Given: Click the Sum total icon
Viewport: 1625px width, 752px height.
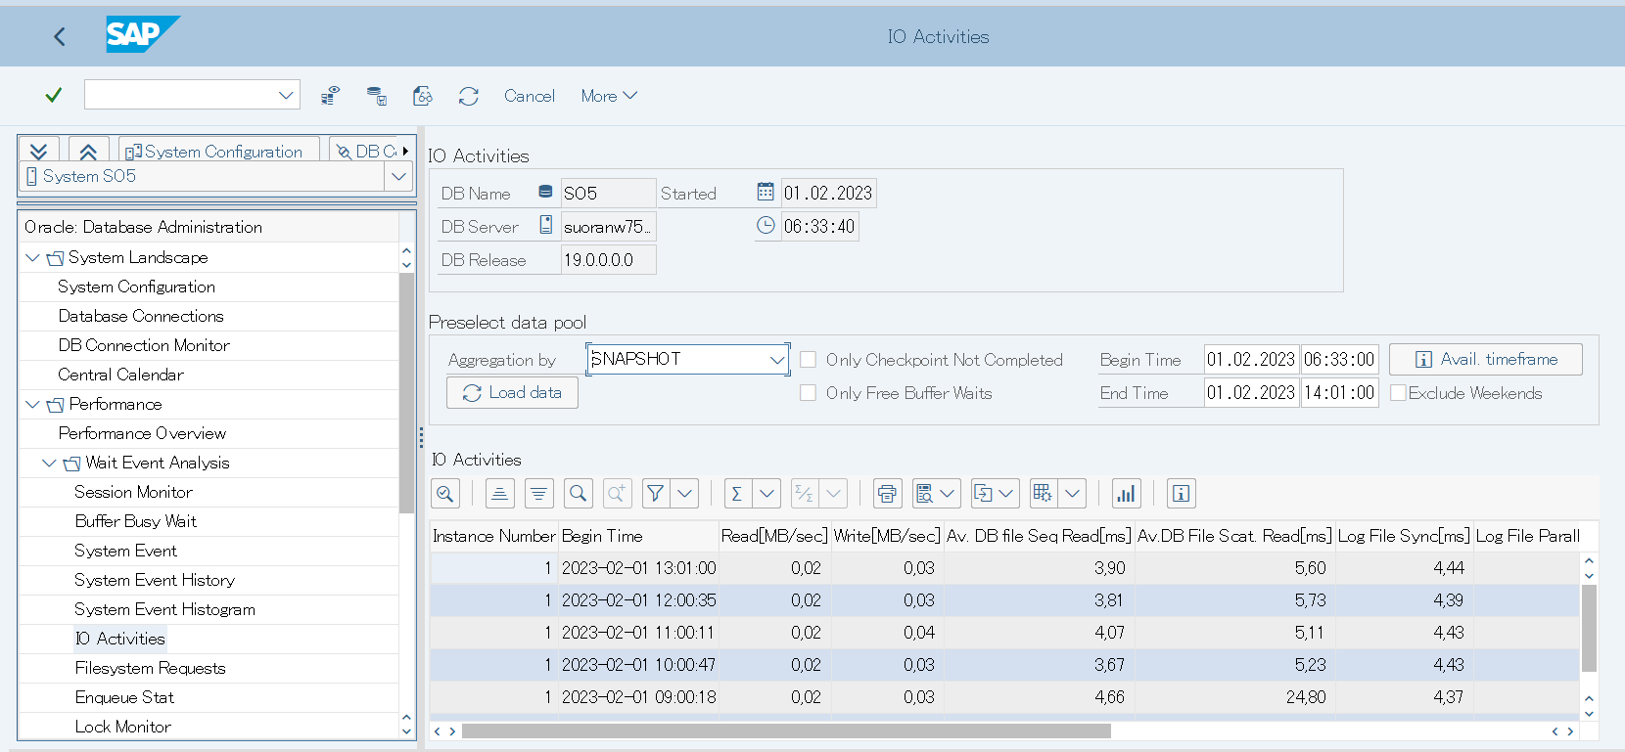Looking at the screenshot, I should [737, 494].
